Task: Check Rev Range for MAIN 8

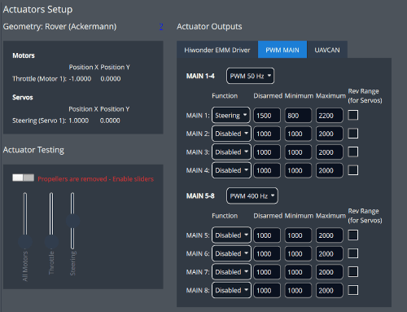Action: tap(353, 290)
